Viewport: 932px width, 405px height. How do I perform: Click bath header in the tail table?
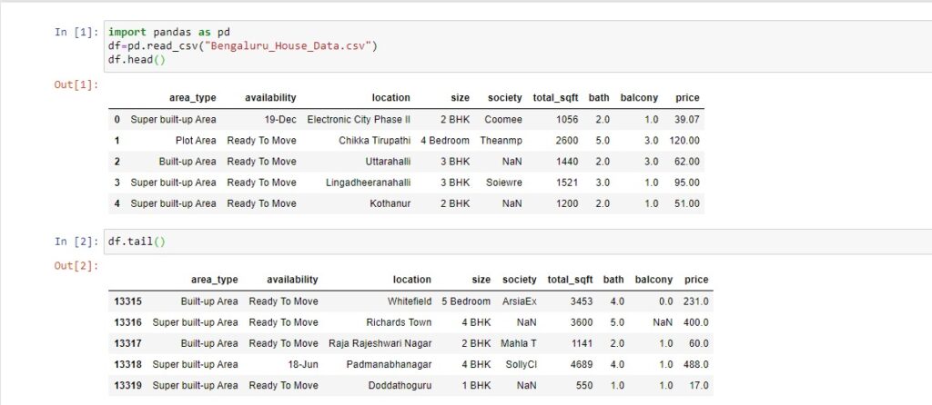[613, 280]
